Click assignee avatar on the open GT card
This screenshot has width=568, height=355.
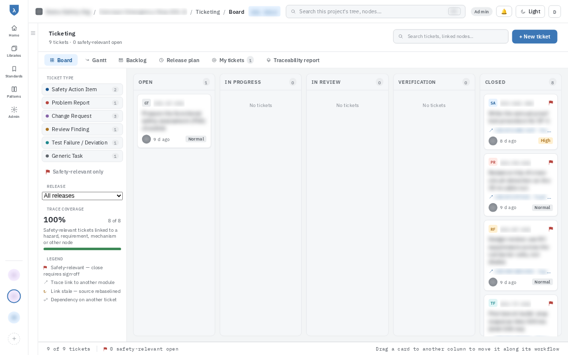click(146, 139)
